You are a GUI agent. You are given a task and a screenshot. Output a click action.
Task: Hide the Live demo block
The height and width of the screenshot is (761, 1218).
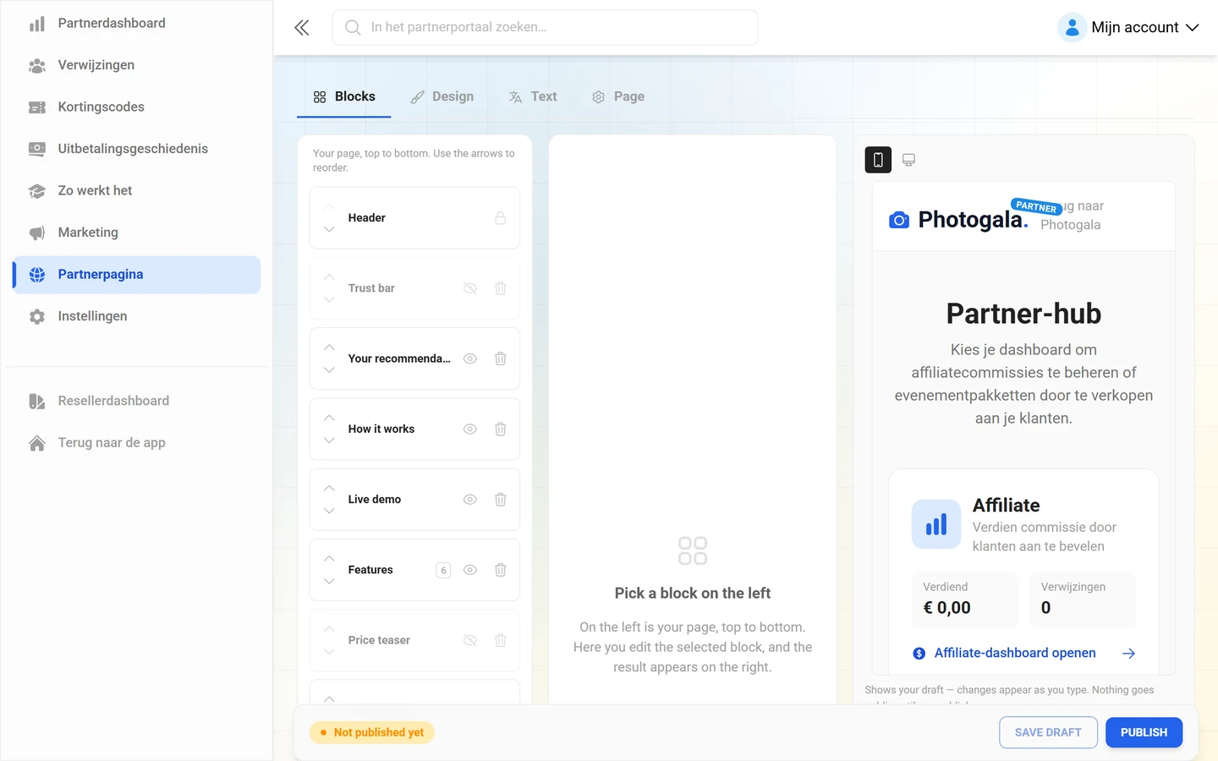[470, 500]
